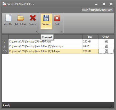
Task: Open file group dialog launcher arrow
Action: tap(37, 32)
